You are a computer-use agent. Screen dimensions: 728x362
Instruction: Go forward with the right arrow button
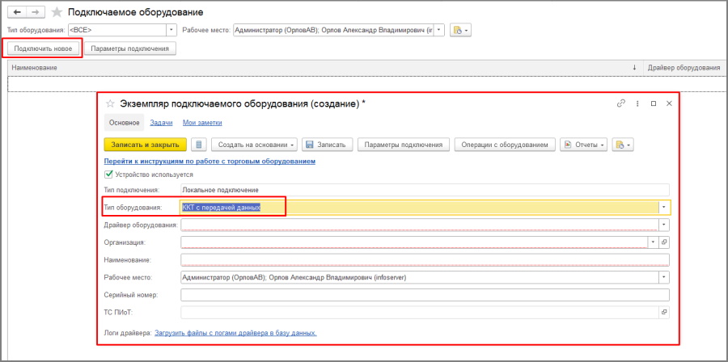pos(36,12)
